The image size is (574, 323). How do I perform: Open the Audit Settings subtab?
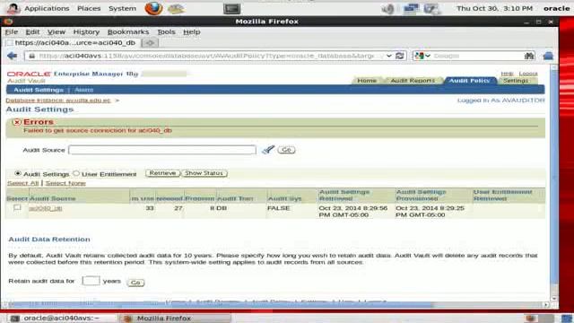click(x=39, y=90)
